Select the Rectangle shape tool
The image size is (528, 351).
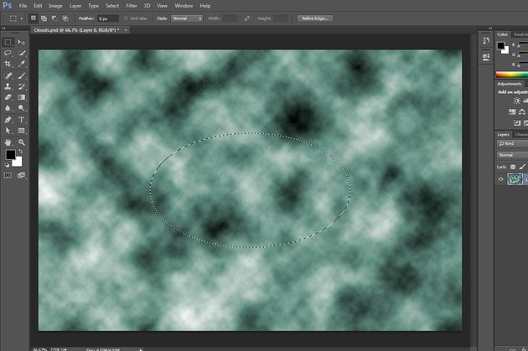(x=22, y=131)
